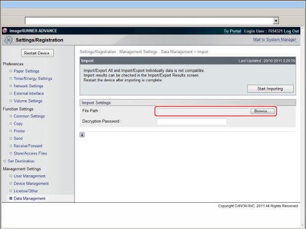Click the Settings/Registration gear icon
The height and width of the screenshot is (229, 306).
point(9,40)
